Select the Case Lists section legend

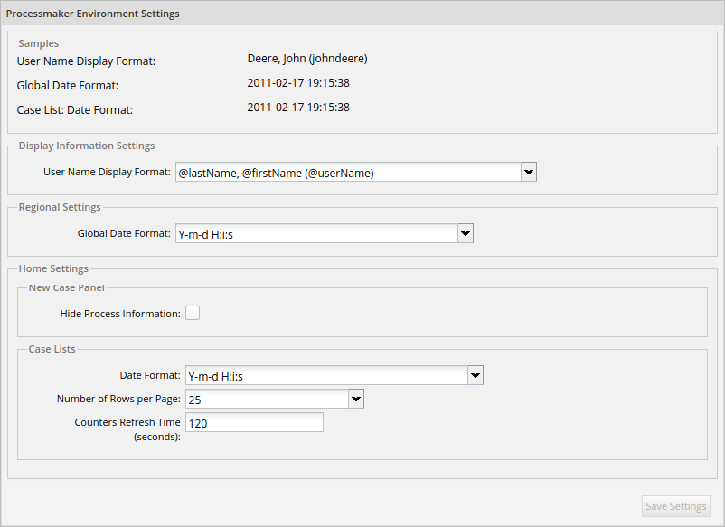(52, 349)
